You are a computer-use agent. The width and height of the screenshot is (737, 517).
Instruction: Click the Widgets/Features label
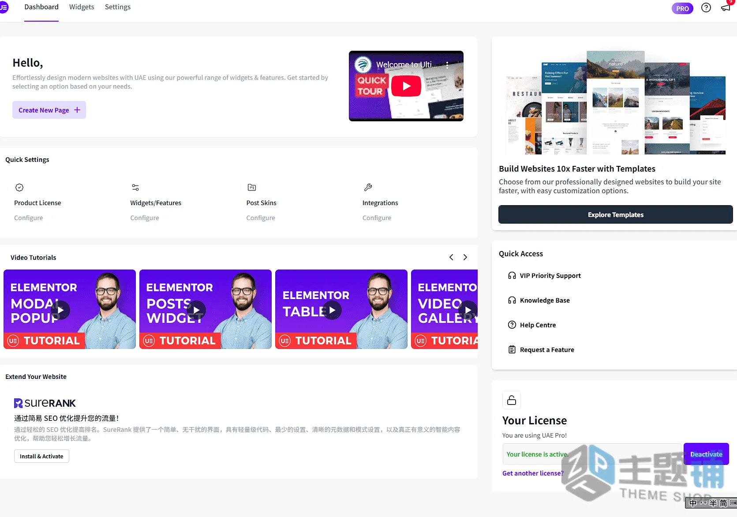156,203
